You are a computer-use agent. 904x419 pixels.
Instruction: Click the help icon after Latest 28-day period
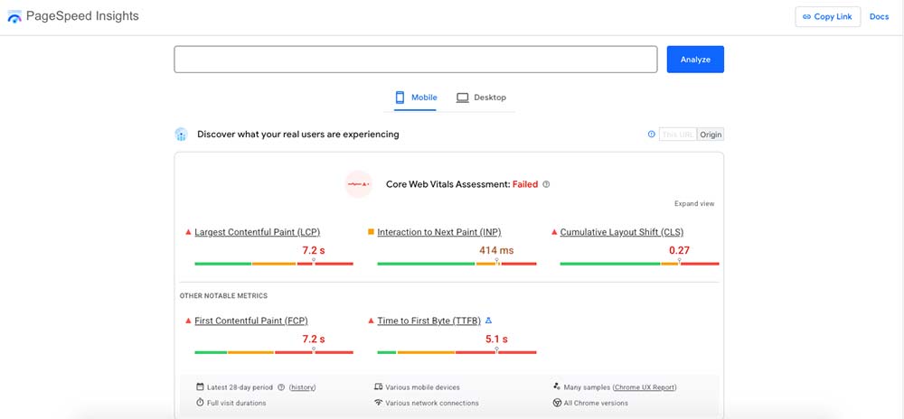pyautogui.click(x=281, y=387)
